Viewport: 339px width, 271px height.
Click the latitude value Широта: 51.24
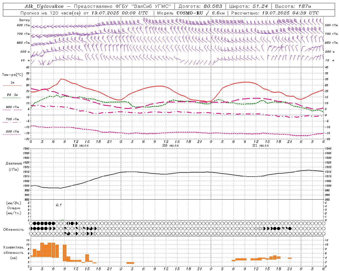(x=248, y=6)
